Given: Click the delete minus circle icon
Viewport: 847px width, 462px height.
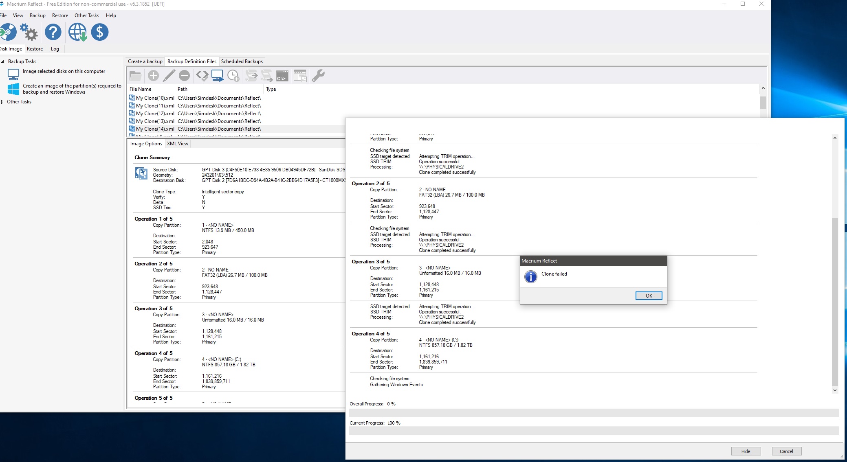Looking at the screenshot, I should [185, 76].
